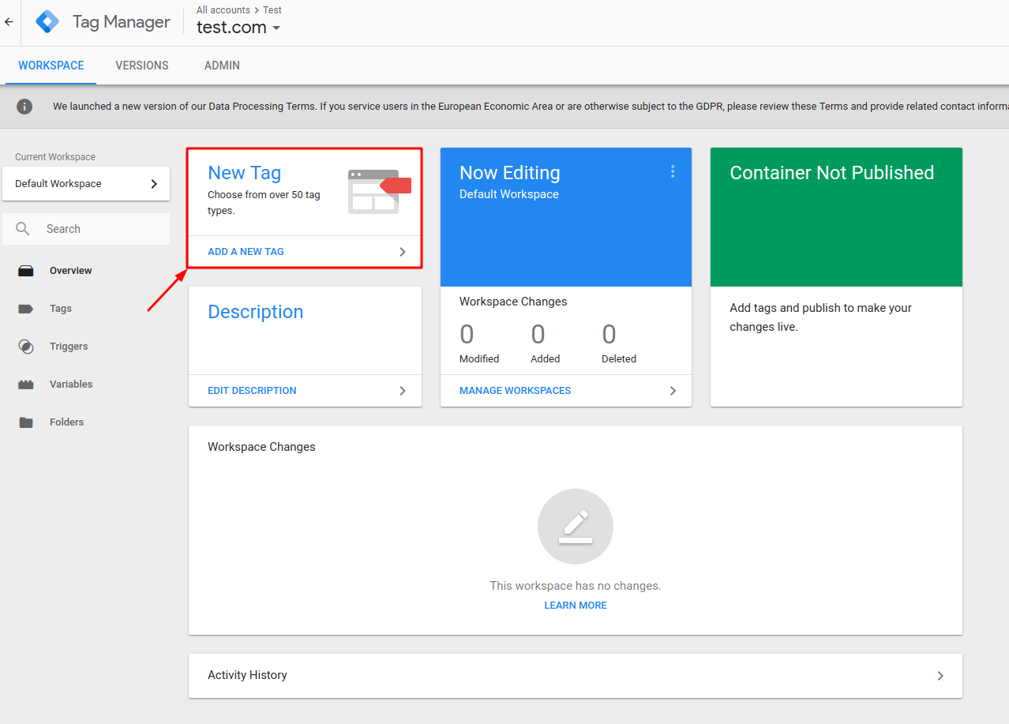Click the ADD A NEW TAG link
The width and height of the screenshot is (1009, 724).
tap(246, 252)
